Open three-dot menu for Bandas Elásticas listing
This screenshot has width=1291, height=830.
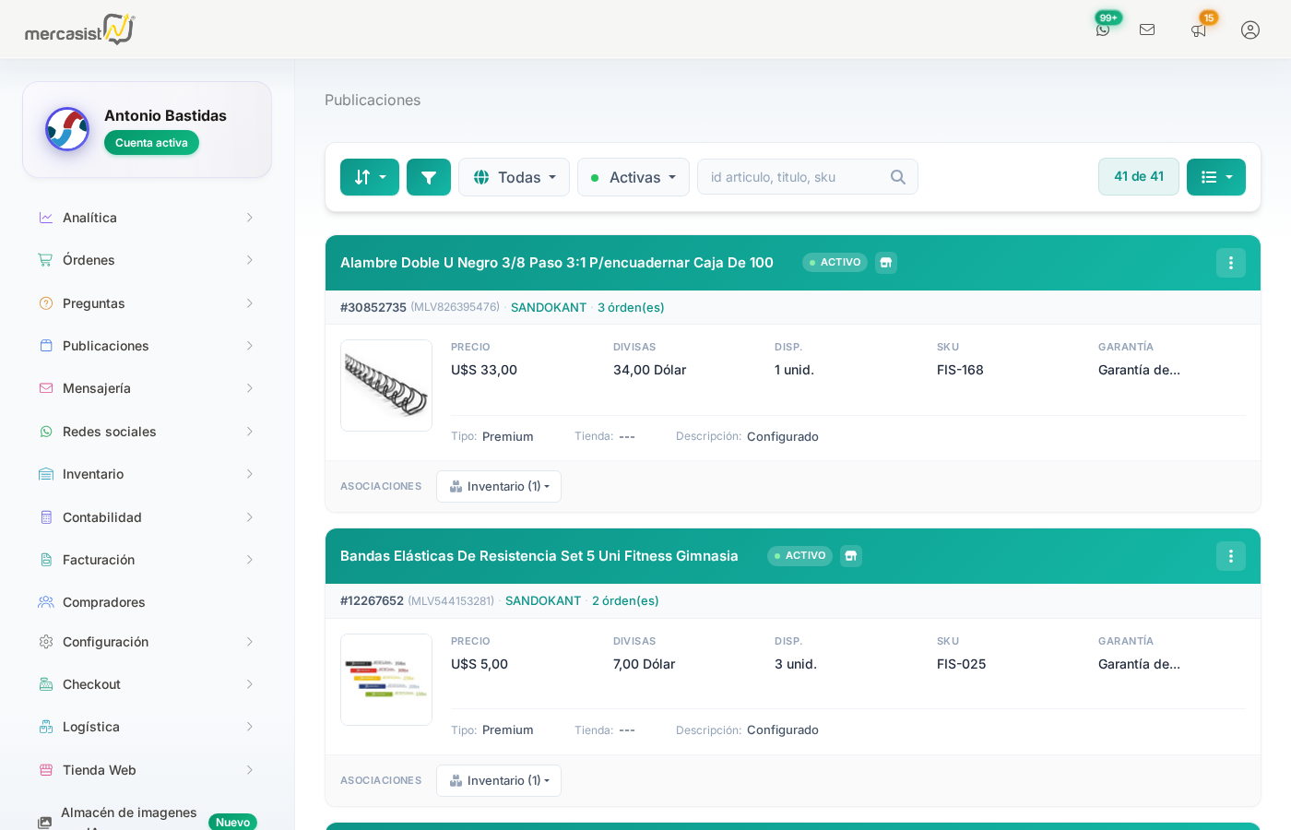(1231, 556)
